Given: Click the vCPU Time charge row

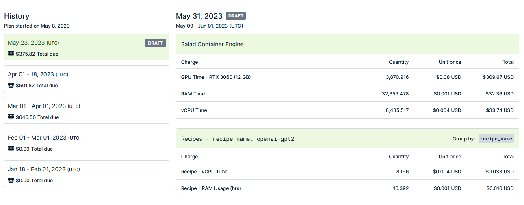Looking at the screenshot, I should coord(347,110).
